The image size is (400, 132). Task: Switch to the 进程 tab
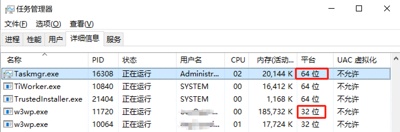click(12, 39)
